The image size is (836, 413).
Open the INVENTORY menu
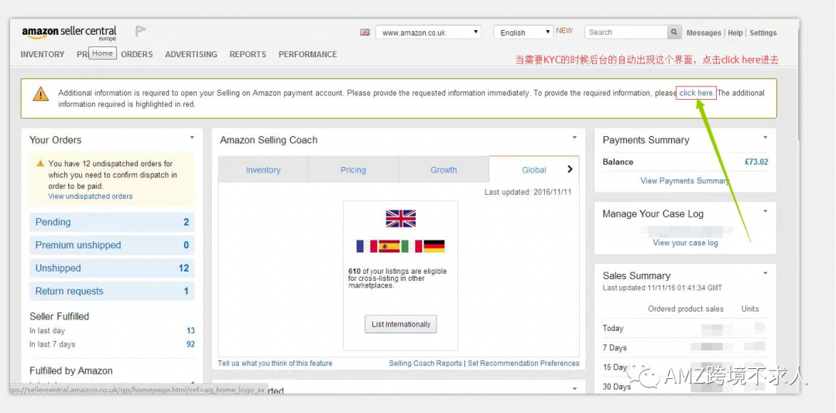[42, 54]
